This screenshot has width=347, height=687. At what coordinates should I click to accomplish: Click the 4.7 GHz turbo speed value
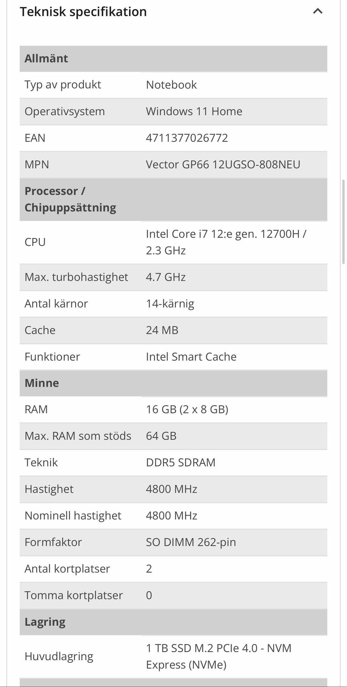[x=166, y=277]
